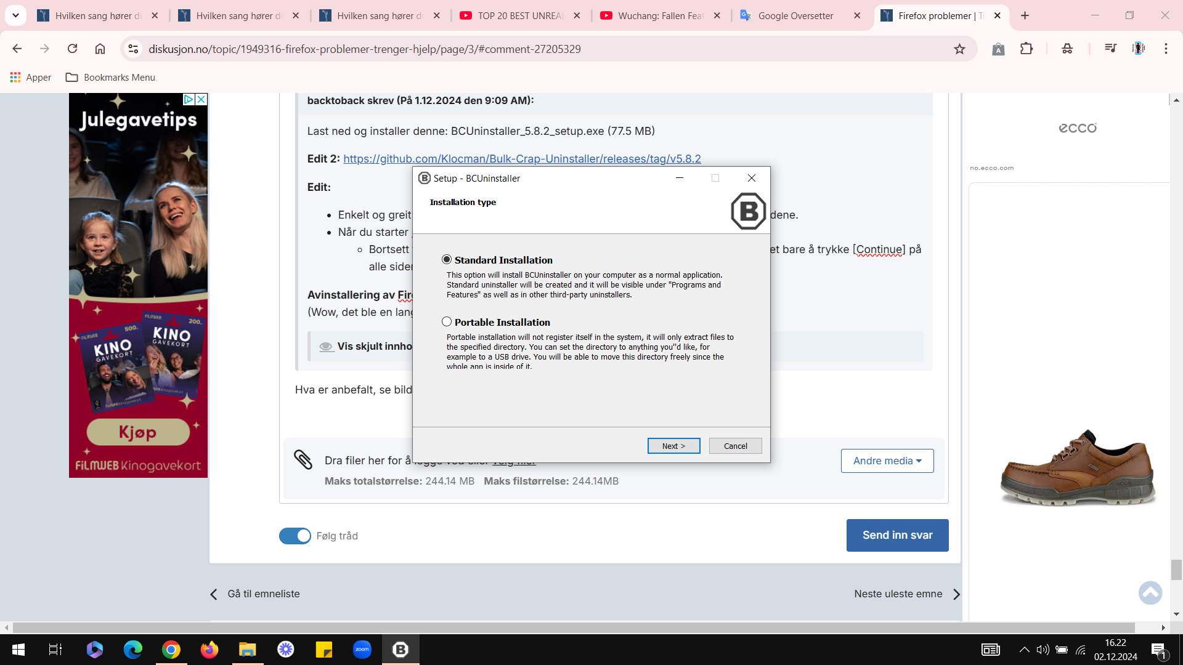Click the scroll-to-top round arrow icon
This screenshot has height=665, width=1183.
coord(1150,593)
